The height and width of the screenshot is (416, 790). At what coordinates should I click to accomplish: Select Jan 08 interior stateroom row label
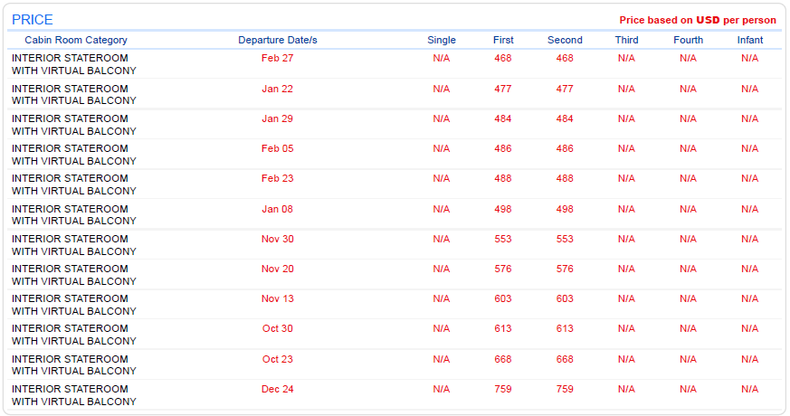74,214
